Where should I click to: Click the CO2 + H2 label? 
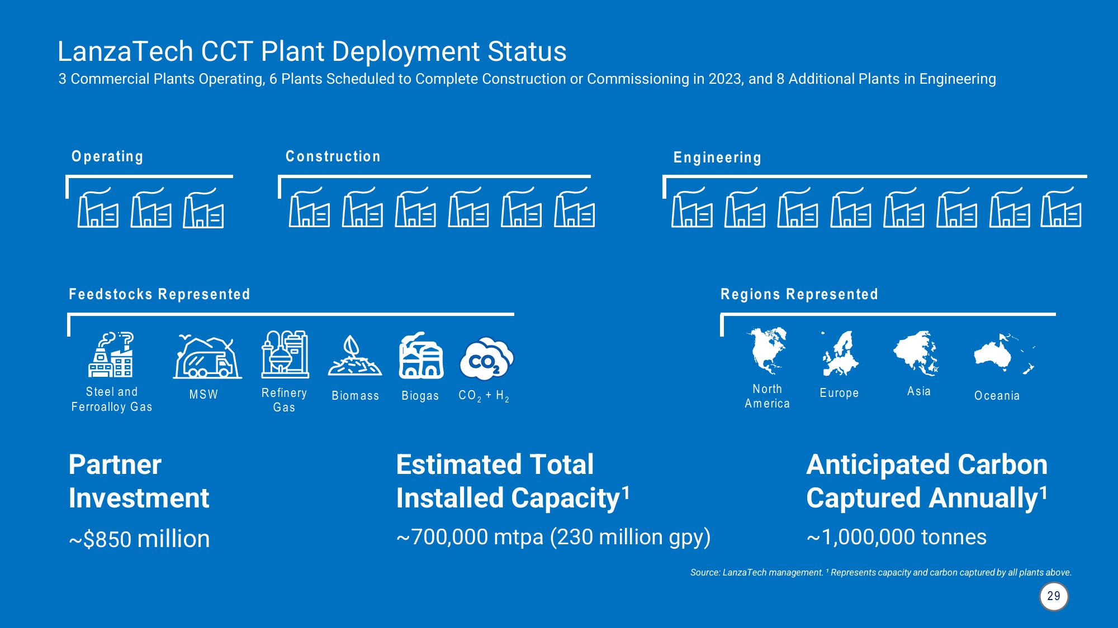[x=484, y=396]
